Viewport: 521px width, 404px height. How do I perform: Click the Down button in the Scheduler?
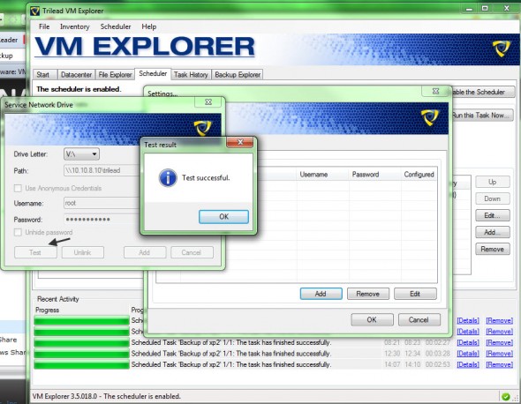pyautogui.click(x=493, y=198)
